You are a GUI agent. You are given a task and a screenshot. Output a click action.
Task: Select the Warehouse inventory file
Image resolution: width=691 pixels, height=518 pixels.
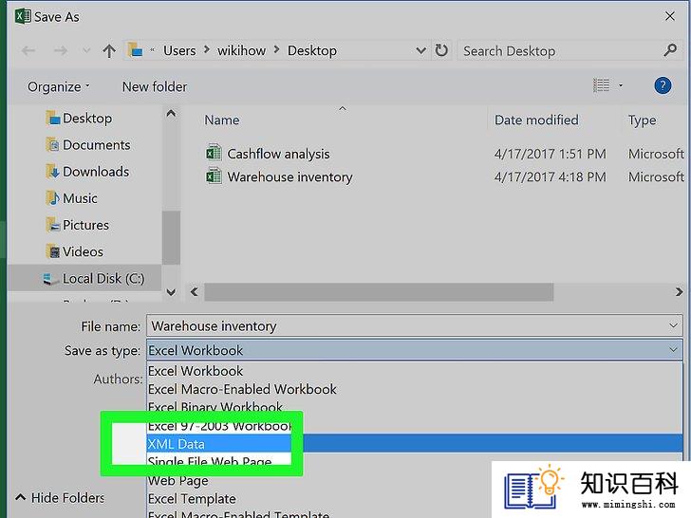click(x=289, y=177)
